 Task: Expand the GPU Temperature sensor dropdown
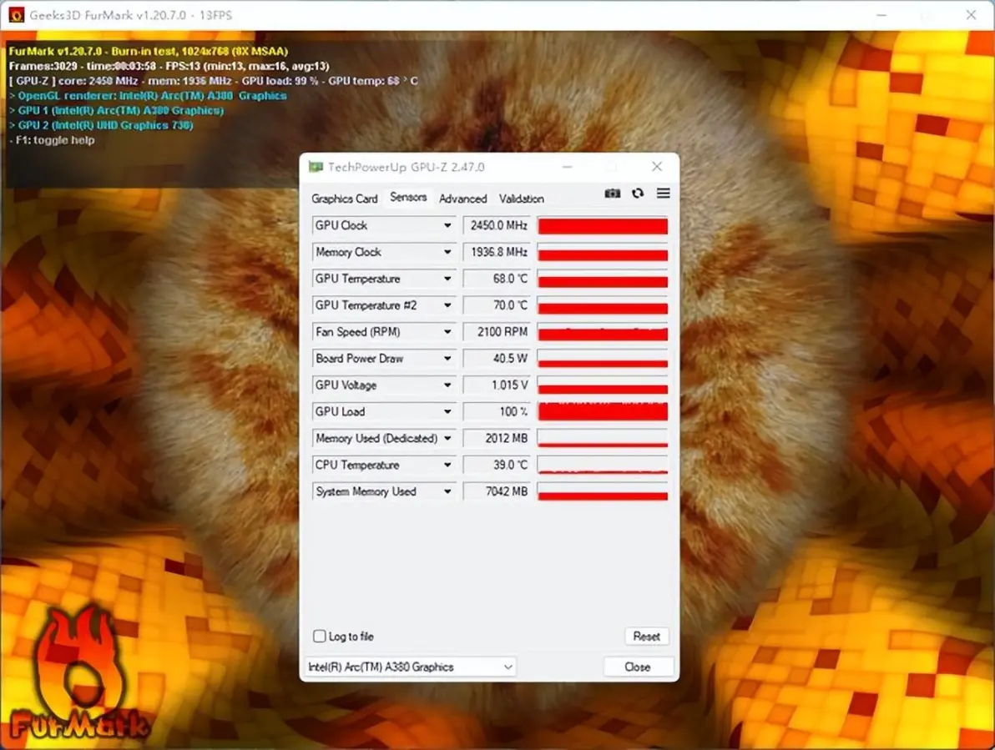point(447,279)
